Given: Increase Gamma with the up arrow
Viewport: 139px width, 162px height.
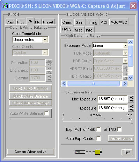Looking at the screenshot, I should tap(49, 76).
